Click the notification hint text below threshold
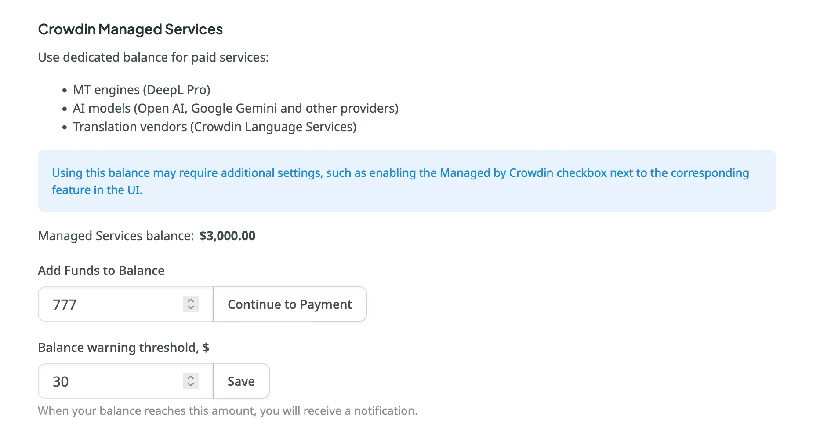 [x=227, y=411]
